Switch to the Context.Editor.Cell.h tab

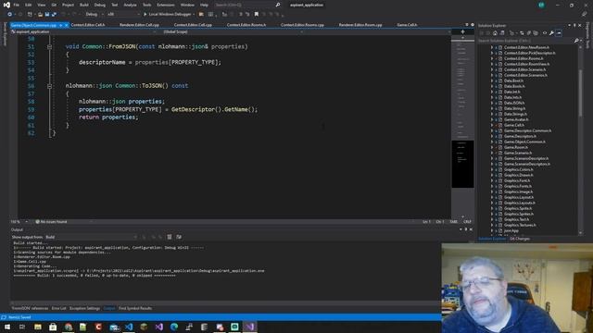pos(88,25)
